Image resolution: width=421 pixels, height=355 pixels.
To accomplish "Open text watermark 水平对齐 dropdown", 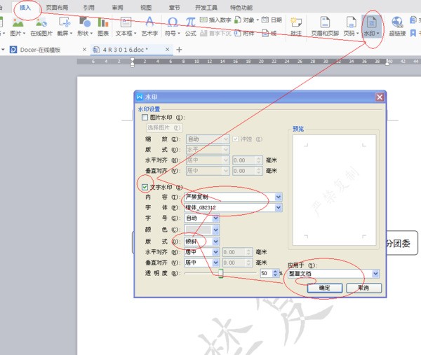I will 215,252.
